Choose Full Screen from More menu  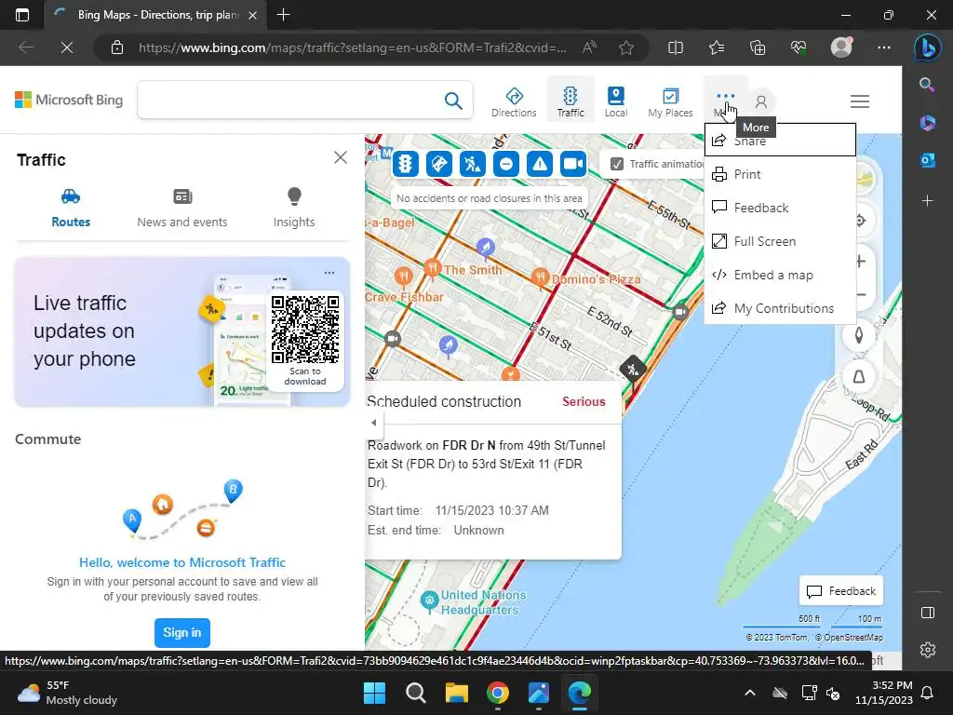[780, 241]
